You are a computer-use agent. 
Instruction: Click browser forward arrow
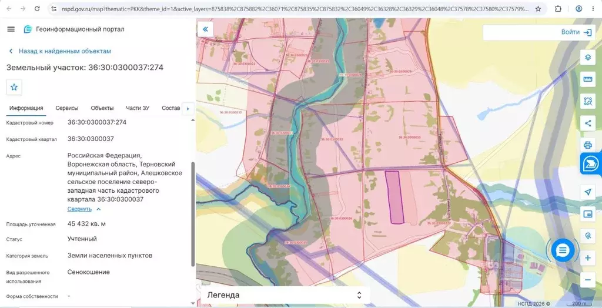click(x=23, y=8)
